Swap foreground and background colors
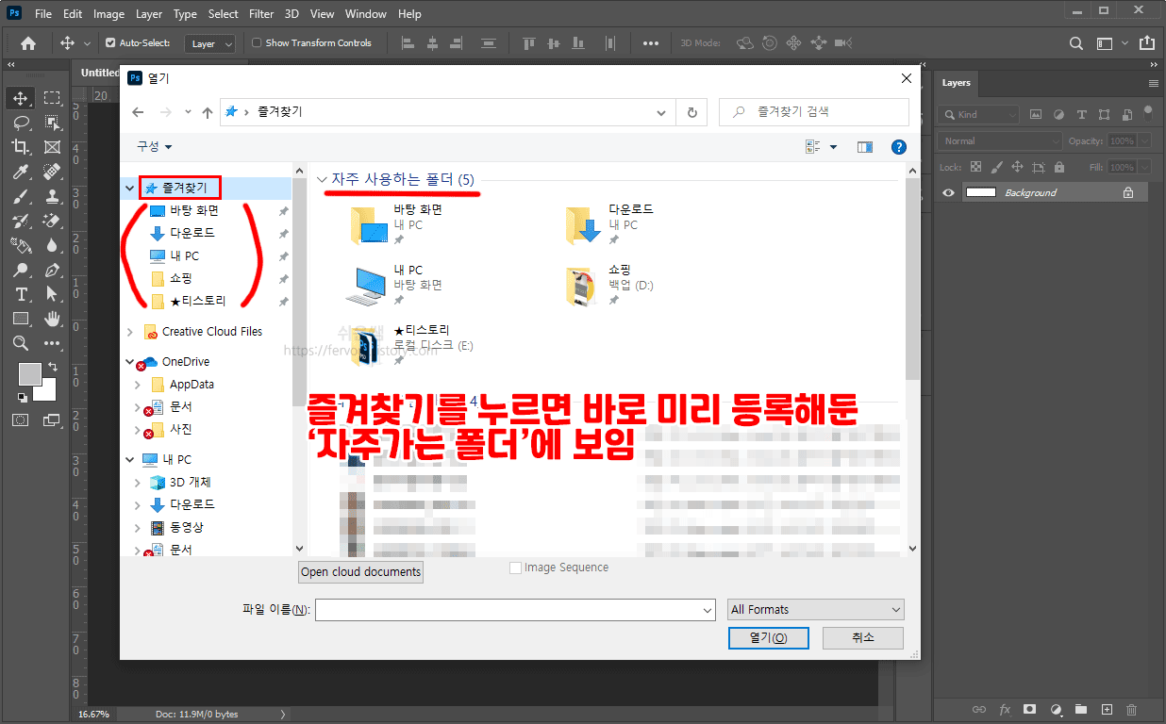This screenshot has height=724, width=1166. 53,366
